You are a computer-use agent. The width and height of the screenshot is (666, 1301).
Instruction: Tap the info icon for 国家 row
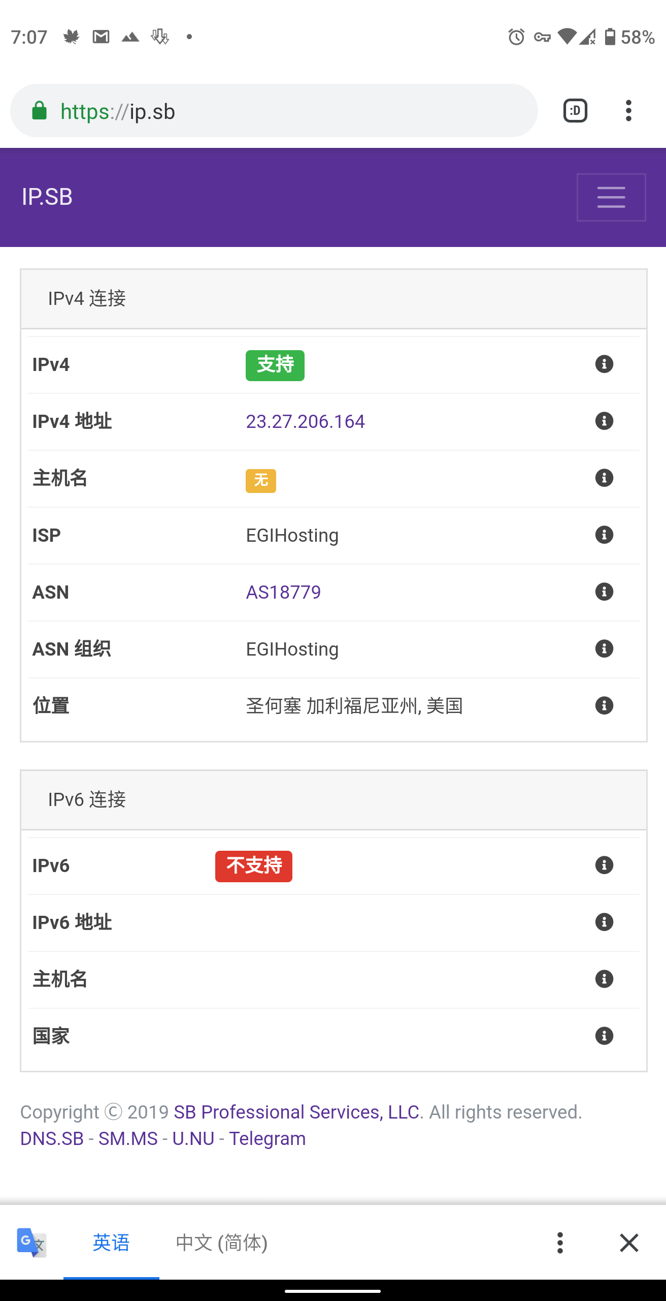(604, 1036)
